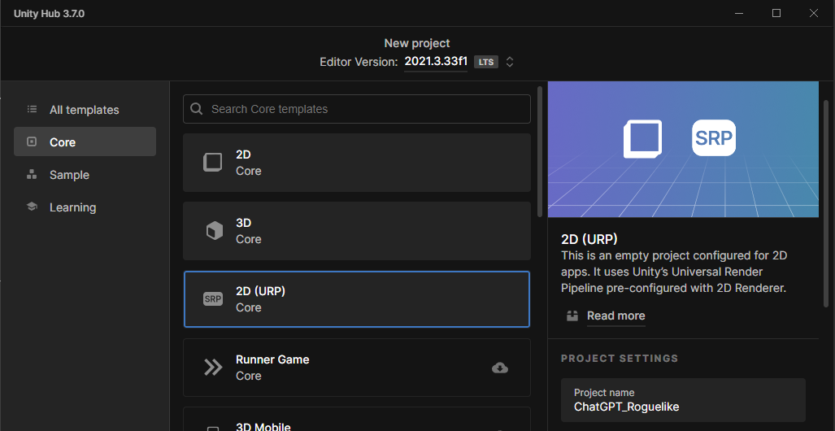Choose the 3D Core template card
Viewport: 835px width, 431px height.
tap(357, 231)
